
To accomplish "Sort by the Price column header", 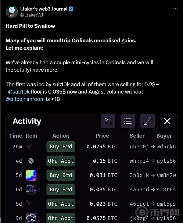I will coord(102,136).
